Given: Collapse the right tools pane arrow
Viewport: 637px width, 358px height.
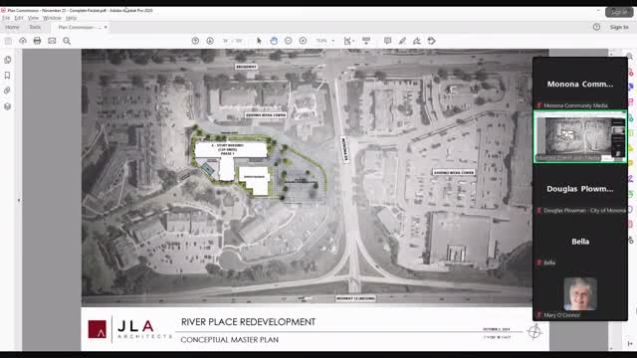Looking at the screenshot, I should [x=630, y=344].
